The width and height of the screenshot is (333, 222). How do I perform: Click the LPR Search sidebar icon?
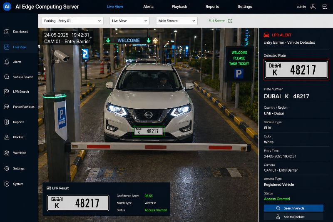[x=7, y=92]
